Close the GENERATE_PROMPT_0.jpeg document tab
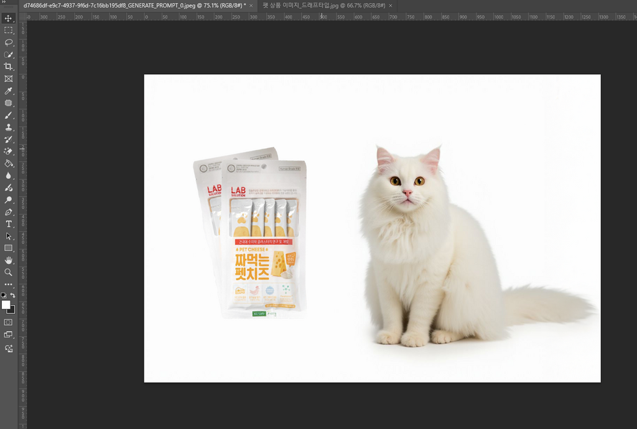 (x=251, y=6)
